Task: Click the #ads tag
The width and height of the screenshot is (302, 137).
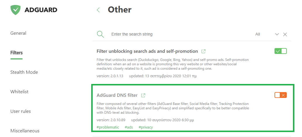Action: [129, 127]
